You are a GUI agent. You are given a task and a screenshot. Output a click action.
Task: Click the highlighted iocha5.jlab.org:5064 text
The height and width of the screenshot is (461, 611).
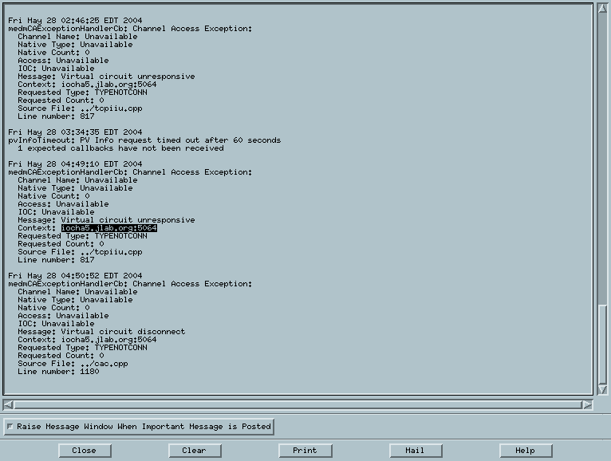coord(109,228)
